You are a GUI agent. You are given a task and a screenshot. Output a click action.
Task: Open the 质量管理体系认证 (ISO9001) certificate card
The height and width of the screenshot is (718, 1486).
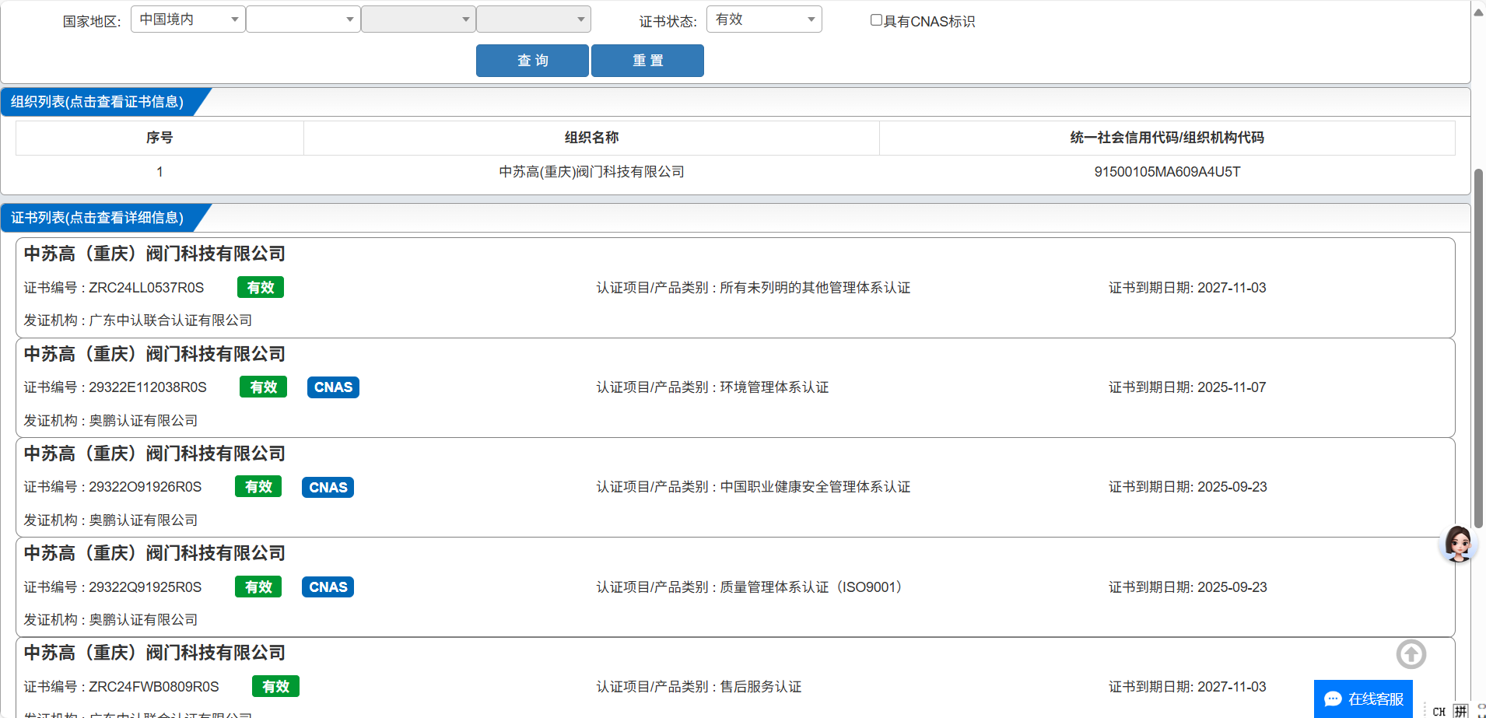pos(747,587)
